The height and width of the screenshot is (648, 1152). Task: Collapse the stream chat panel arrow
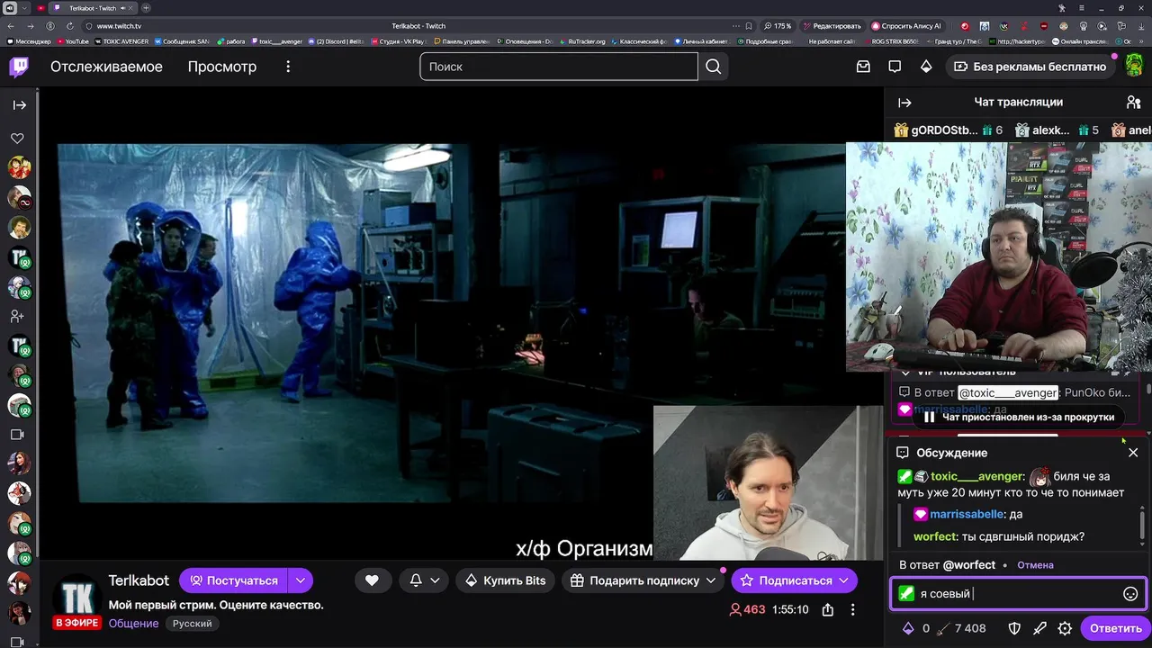click(904, 103)
